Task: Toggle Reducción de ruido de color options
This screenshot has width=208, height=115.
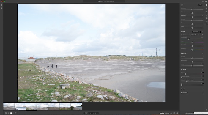Action: pyautogui.click(x=203, y=80)
